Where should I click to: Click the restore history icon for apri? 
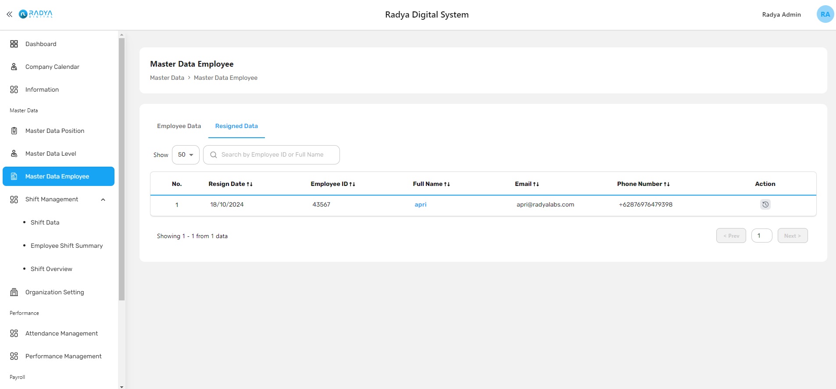point(765,204)
